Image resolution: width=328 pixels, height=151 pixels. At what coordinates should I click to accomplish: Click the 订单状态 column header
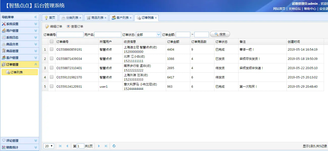pos(226,42)
